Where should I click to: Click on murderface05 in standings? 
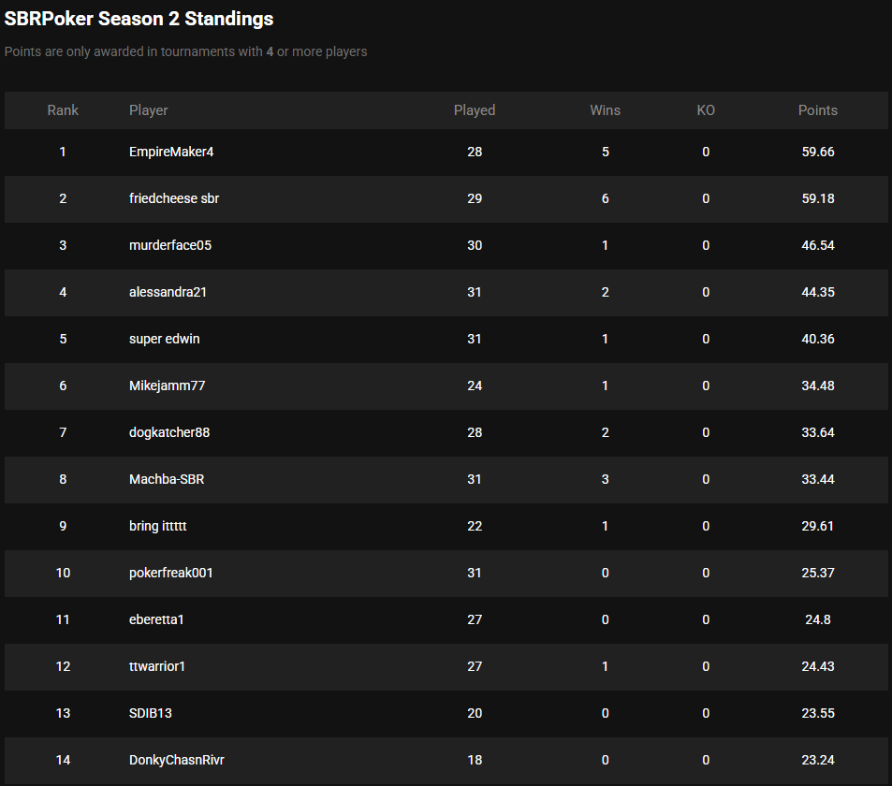point(177,245)
